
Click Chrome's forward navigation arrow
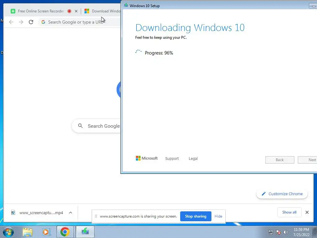[x=21, y=22]
